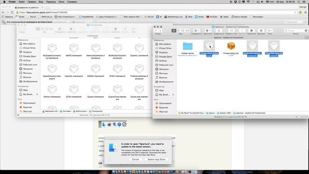Select iLifeAudioAnalysis.framework file icon
309x174 pixels.
(x=252, y=46)
